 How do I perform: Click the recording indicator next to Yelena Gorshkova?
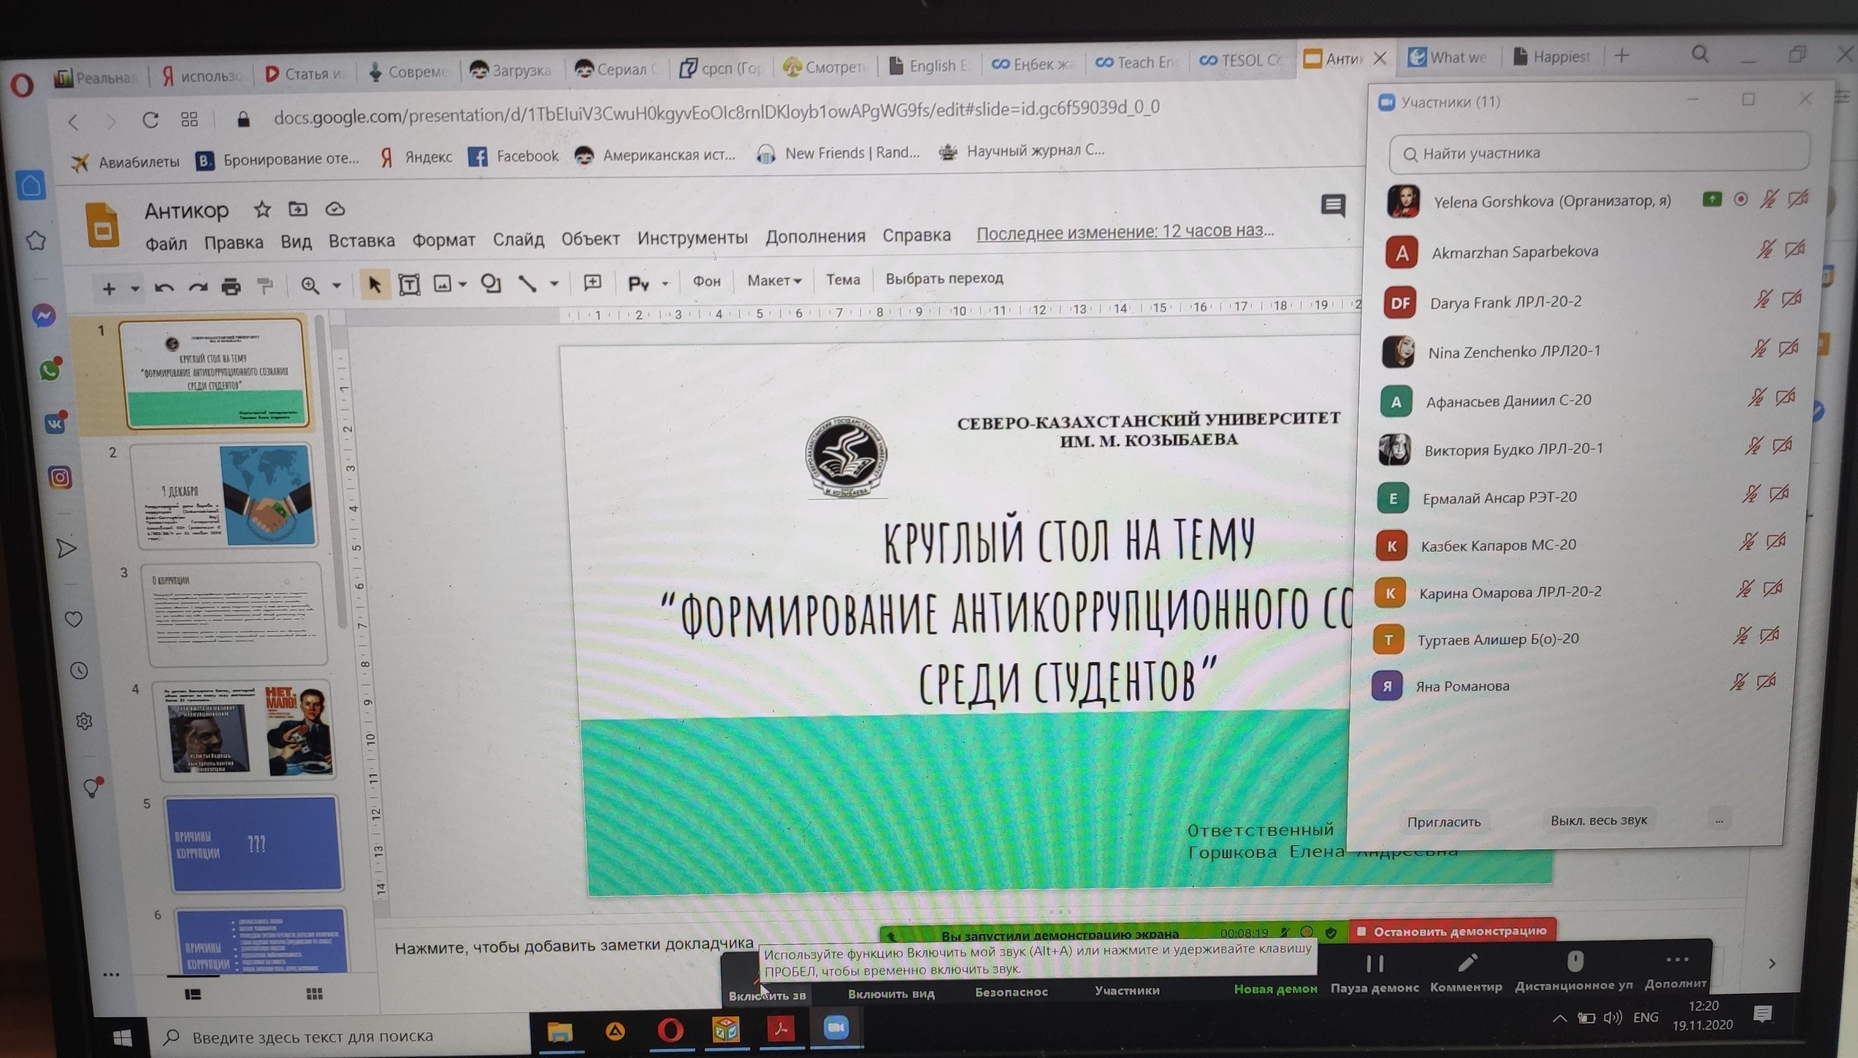click(x=1741, y=199)
